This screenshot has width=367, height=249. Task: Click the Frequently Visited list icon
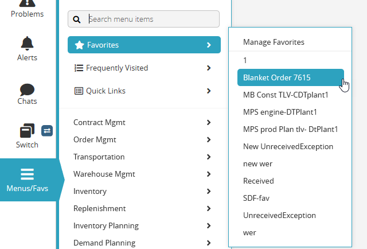(79, 68)
